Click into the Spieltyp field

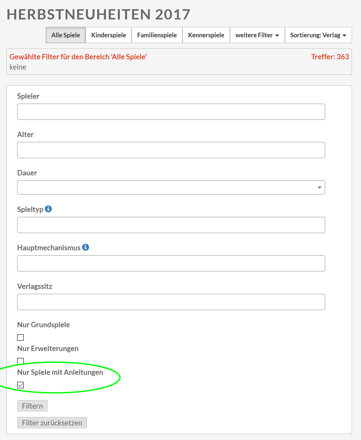click(x=171, y=225)
